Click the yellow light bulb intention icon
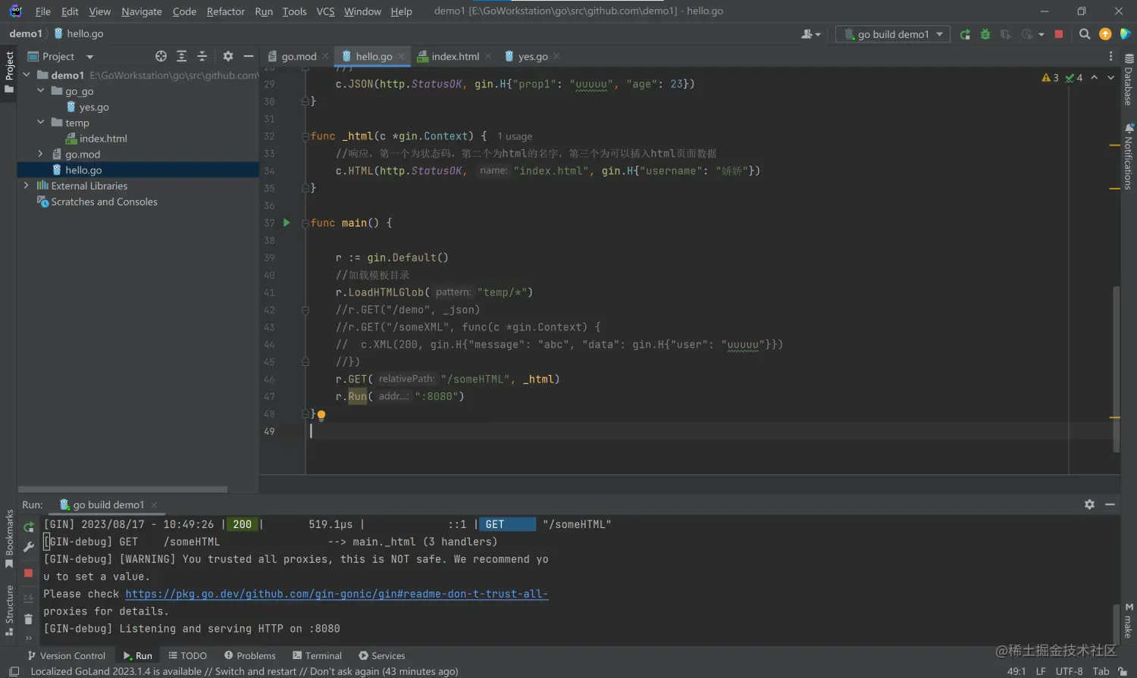1137x678 pixels. click(321, 415)
